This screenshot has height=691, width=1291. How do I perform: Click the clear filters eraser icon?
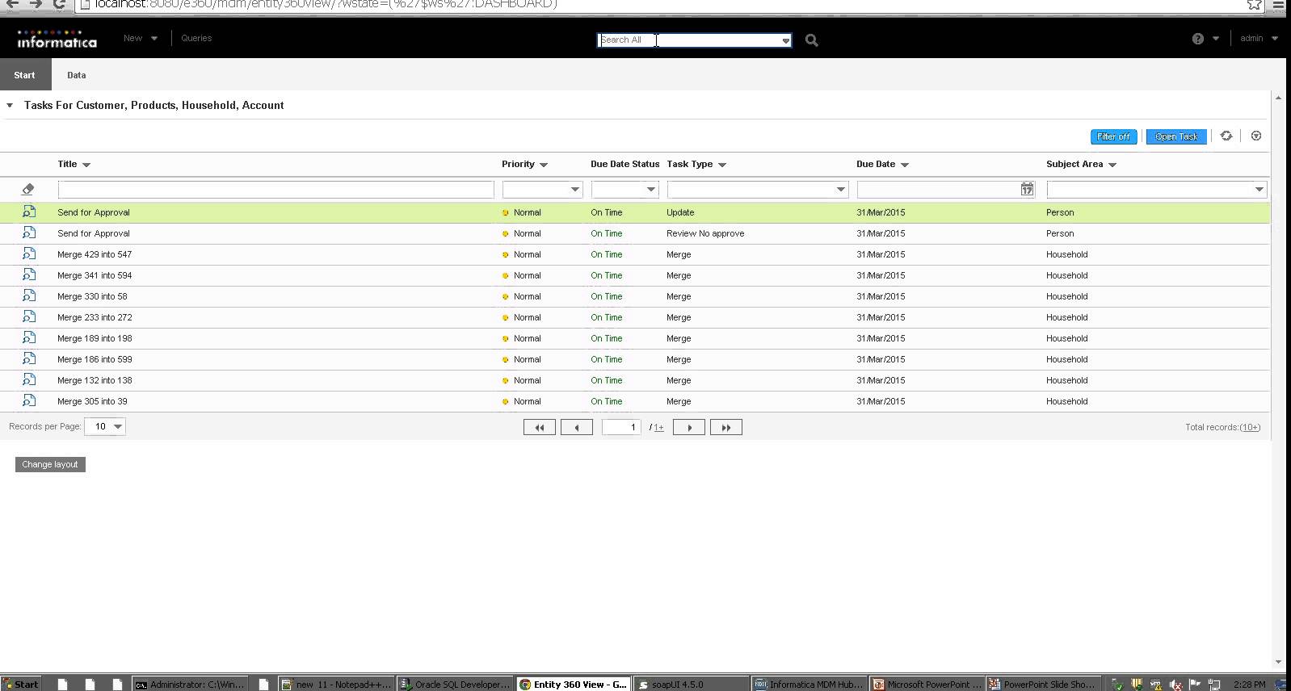click(28, 189)
